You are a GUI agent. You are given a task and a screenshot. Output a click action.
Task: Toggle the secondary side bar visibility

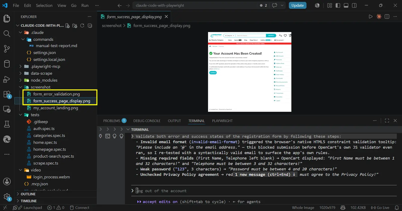click(354, 6)
